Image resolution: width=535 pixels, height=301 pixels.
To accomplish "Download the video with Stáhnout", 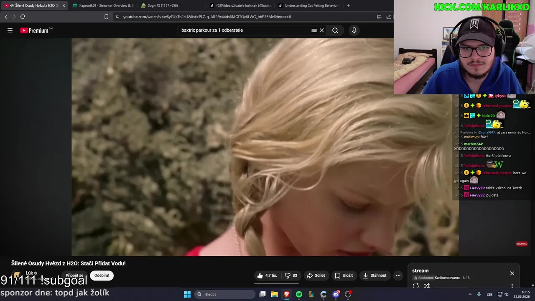I will click(374, 275).
